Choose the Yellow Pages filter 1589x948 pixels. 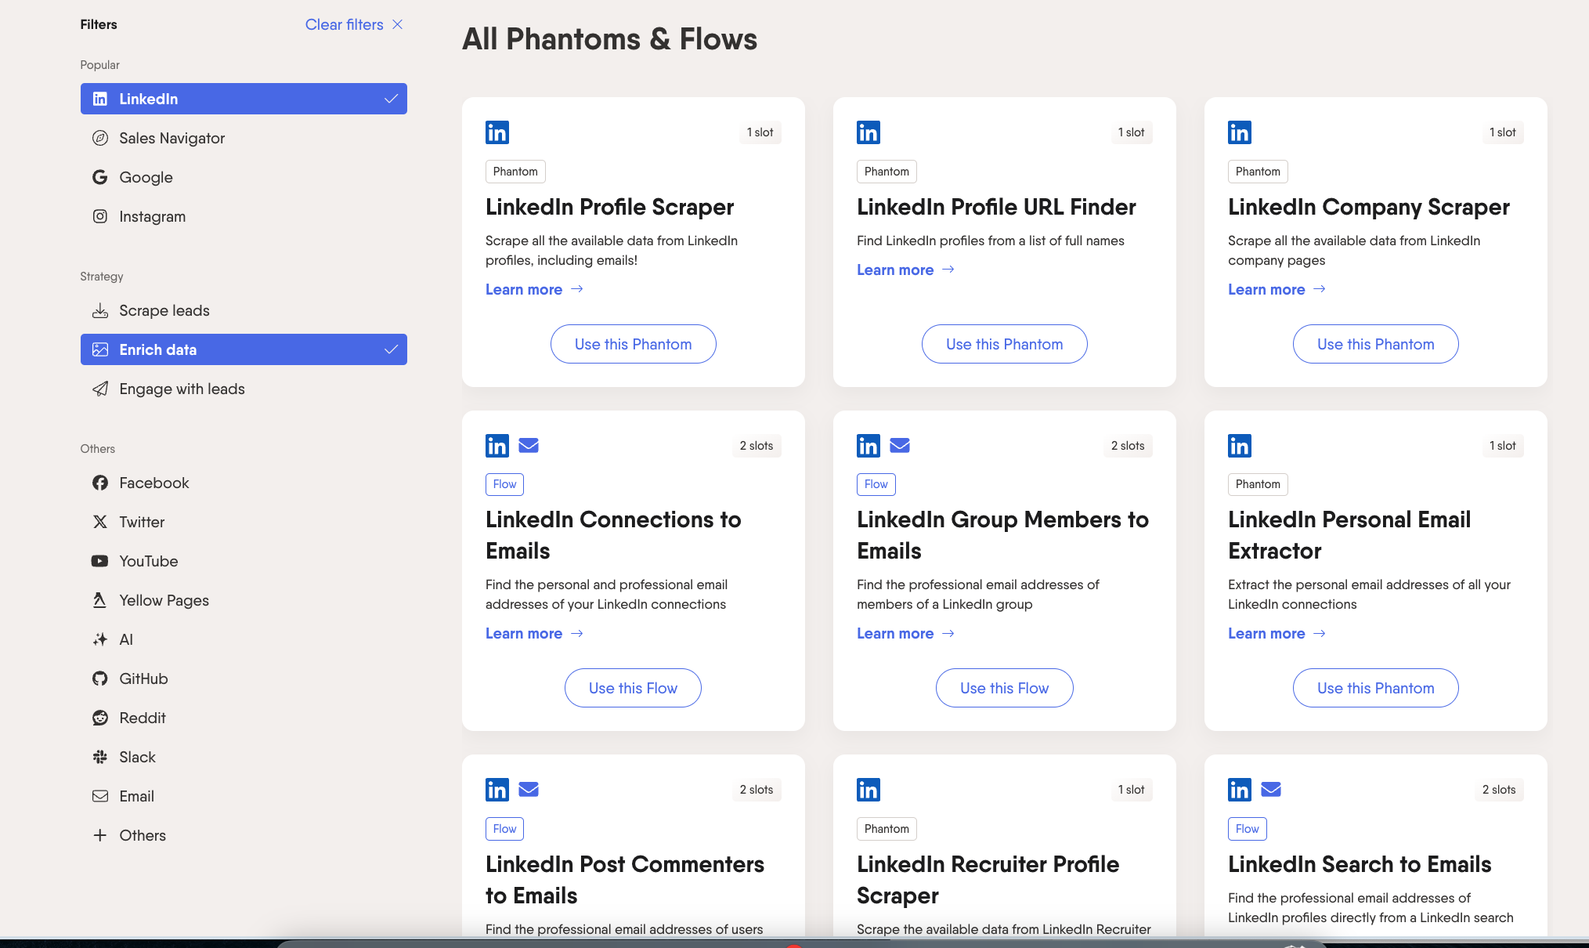coord(164,600)
